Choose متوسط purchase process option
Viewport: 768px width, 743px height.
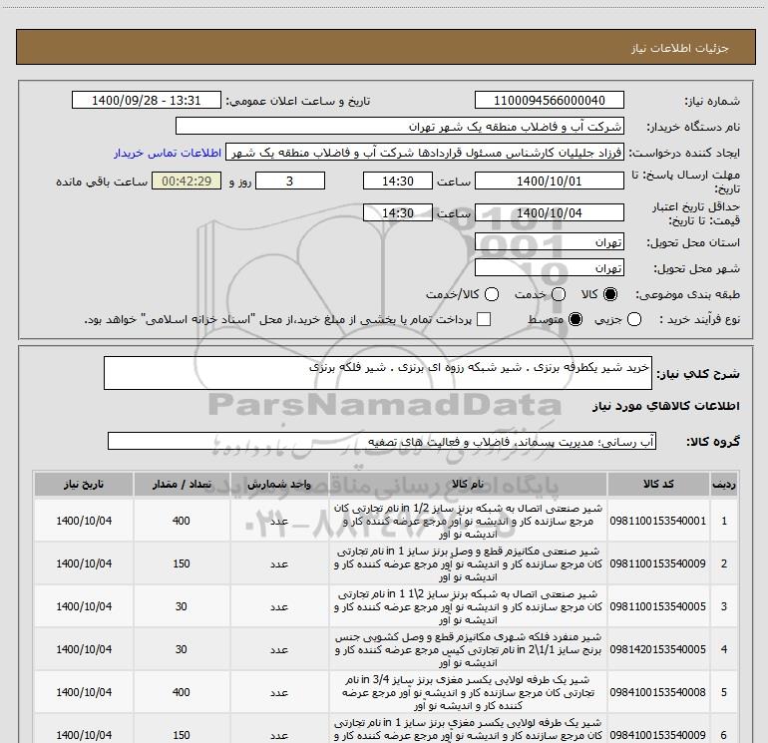[x=576, y=319]
